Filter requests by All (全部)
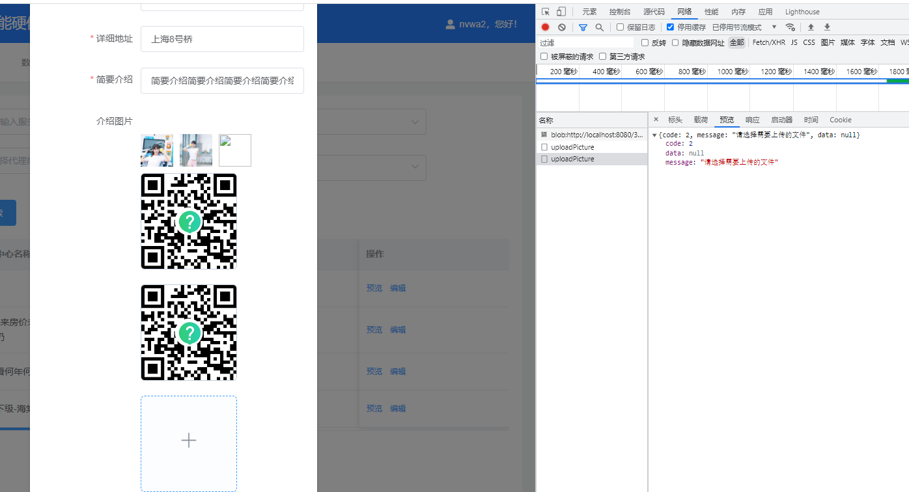This screenshot has height=492, width=909. coord(736,42)
